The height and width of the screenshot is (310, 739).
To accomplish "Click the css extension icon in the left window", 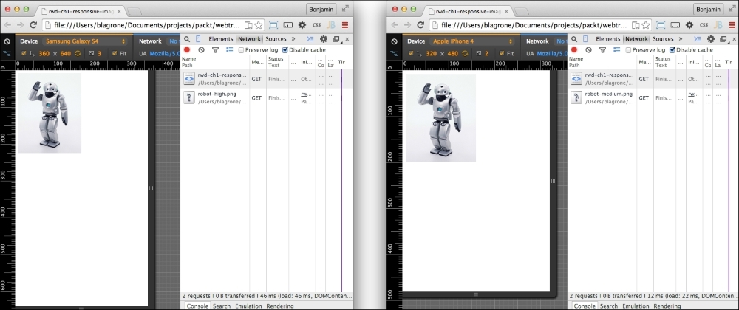I will [x=316, y=25].
